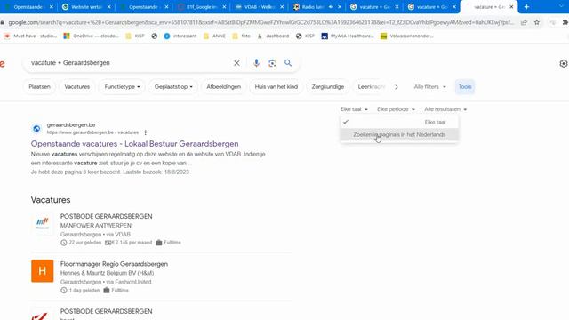
Task: Click 'Hennes & Mauritz Belgium BV (H&M)' text
Action: point(107,273)
